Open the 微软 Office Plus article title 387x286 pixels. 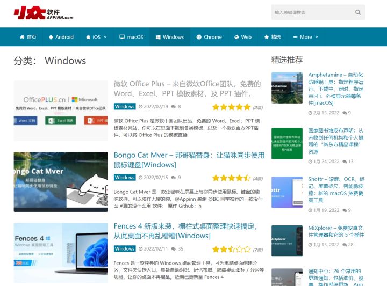click(187, 89)
